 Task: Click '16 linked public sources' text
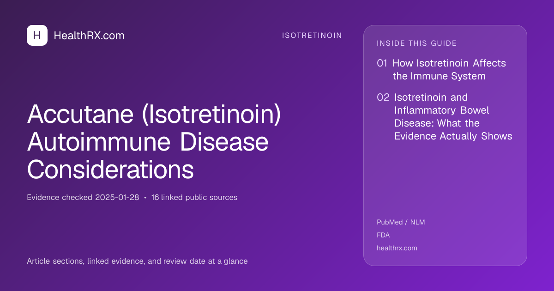[194, 198]
